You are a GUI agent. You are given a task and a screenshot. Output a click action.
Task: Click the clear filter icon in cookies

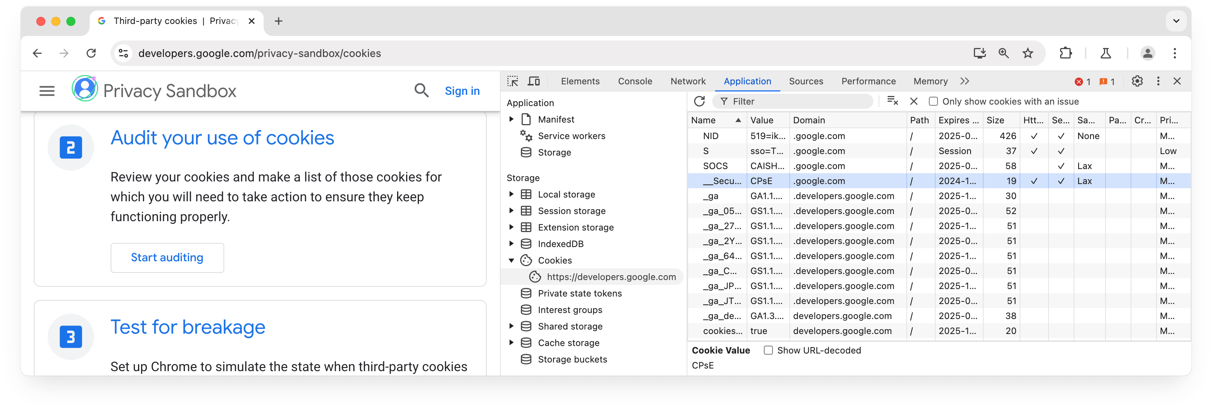click(894, 100)
